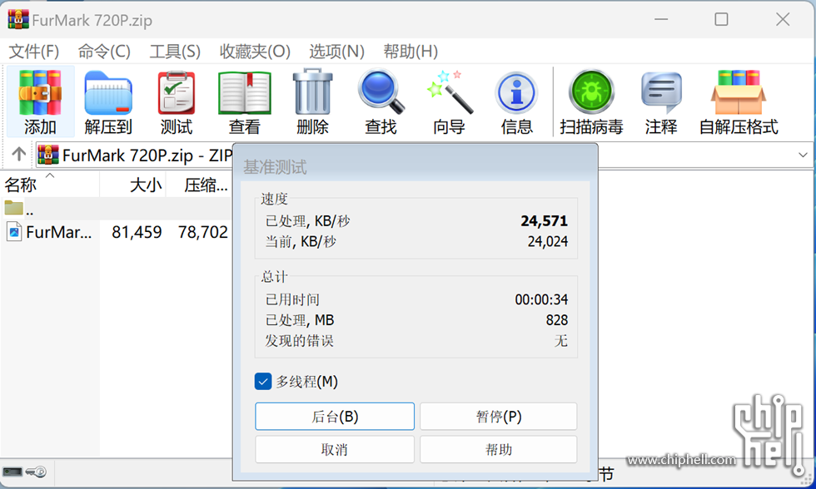Click the 基准测试 dialog title

275,167
